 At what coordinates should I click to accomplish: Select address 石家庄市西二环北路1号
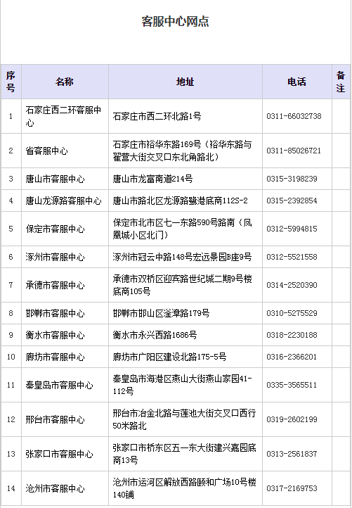[157, 116]
